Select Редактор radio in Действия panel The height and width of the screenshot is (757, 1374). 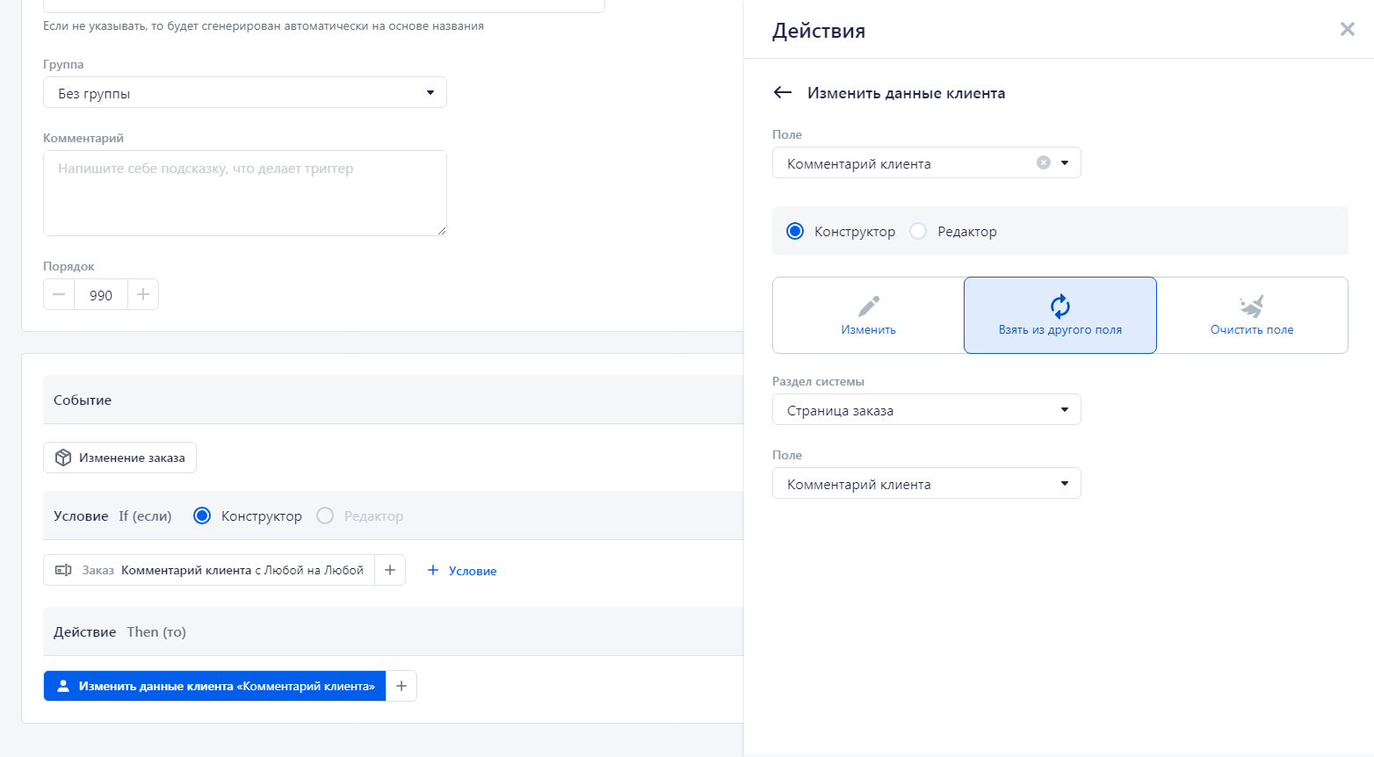point(918,231)
